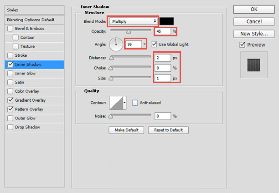Viewport: 279px width, 193px height.
Task: Tick the Contour checkbox
Action: pyautogui.click(x=15, y=37)
